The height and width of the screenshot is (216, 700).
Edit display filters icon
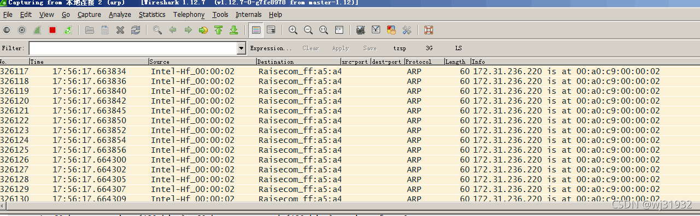(x=376, y=30)
